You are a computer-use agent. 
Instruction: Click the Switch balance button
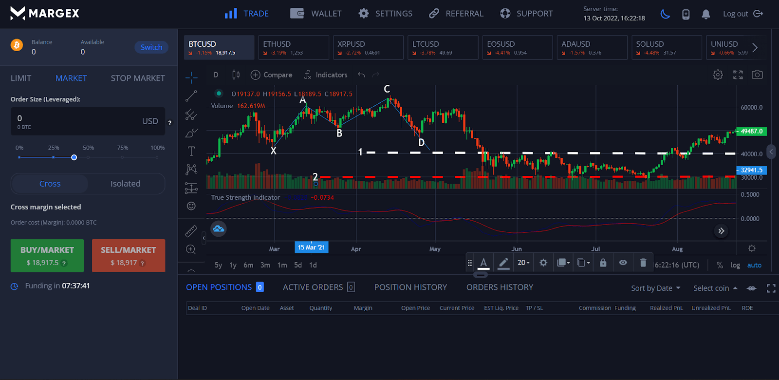coord(151,47)
